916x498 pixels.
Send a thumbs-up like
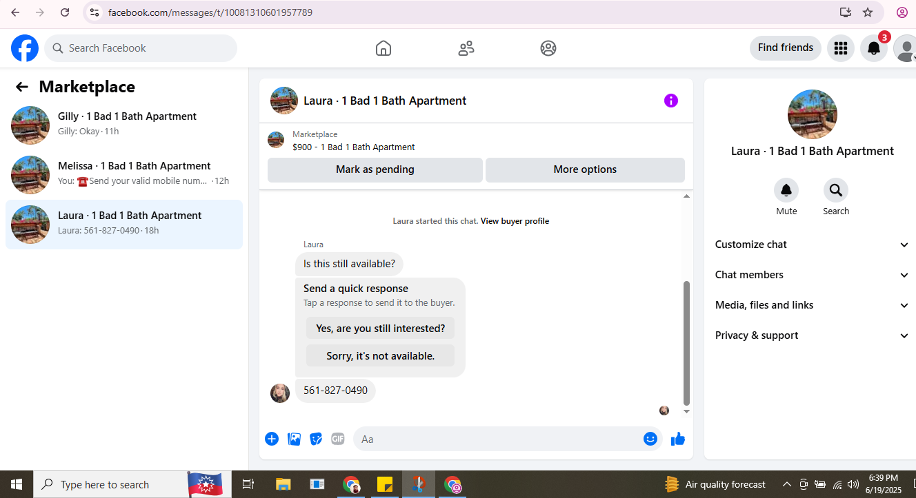[x=678, y=439]
